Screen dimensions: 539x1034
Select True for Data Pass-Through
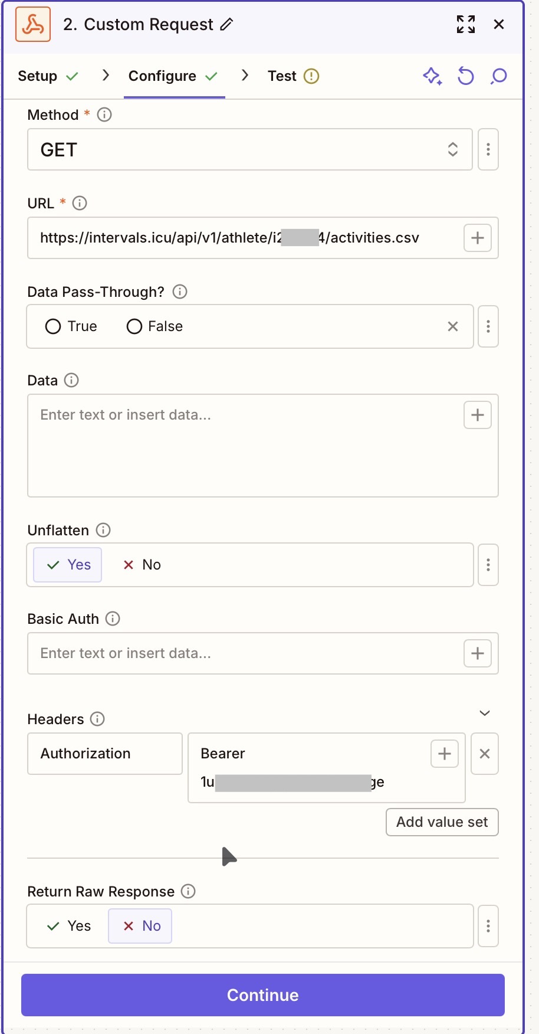click(x=54, y=326)
